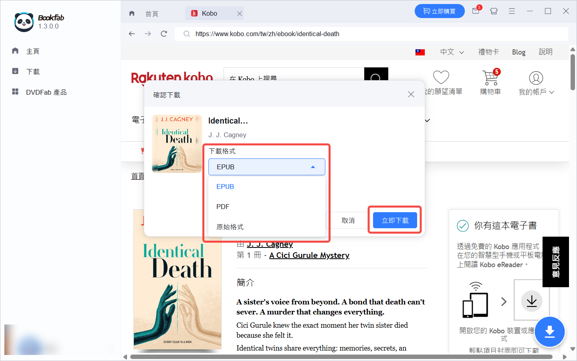The image size is (577, 361).
Task: Click the vertical page scrollbar
Action: click(573, 72)
